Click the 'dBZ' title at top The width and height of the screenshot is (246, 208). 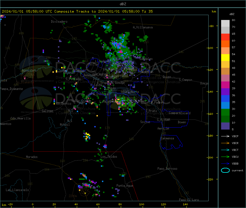pos(123,4)
